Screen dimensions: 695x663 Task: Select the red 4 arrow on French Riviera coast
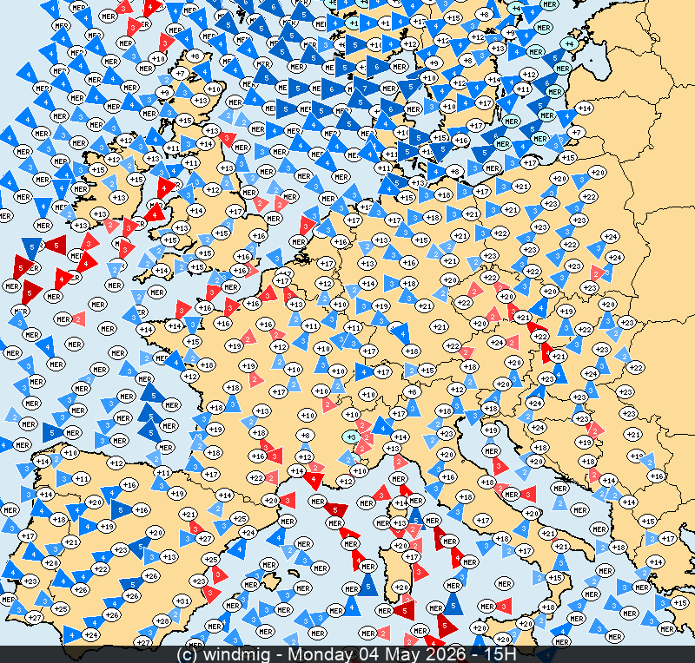pyautogui.click(x=314, y=480)
